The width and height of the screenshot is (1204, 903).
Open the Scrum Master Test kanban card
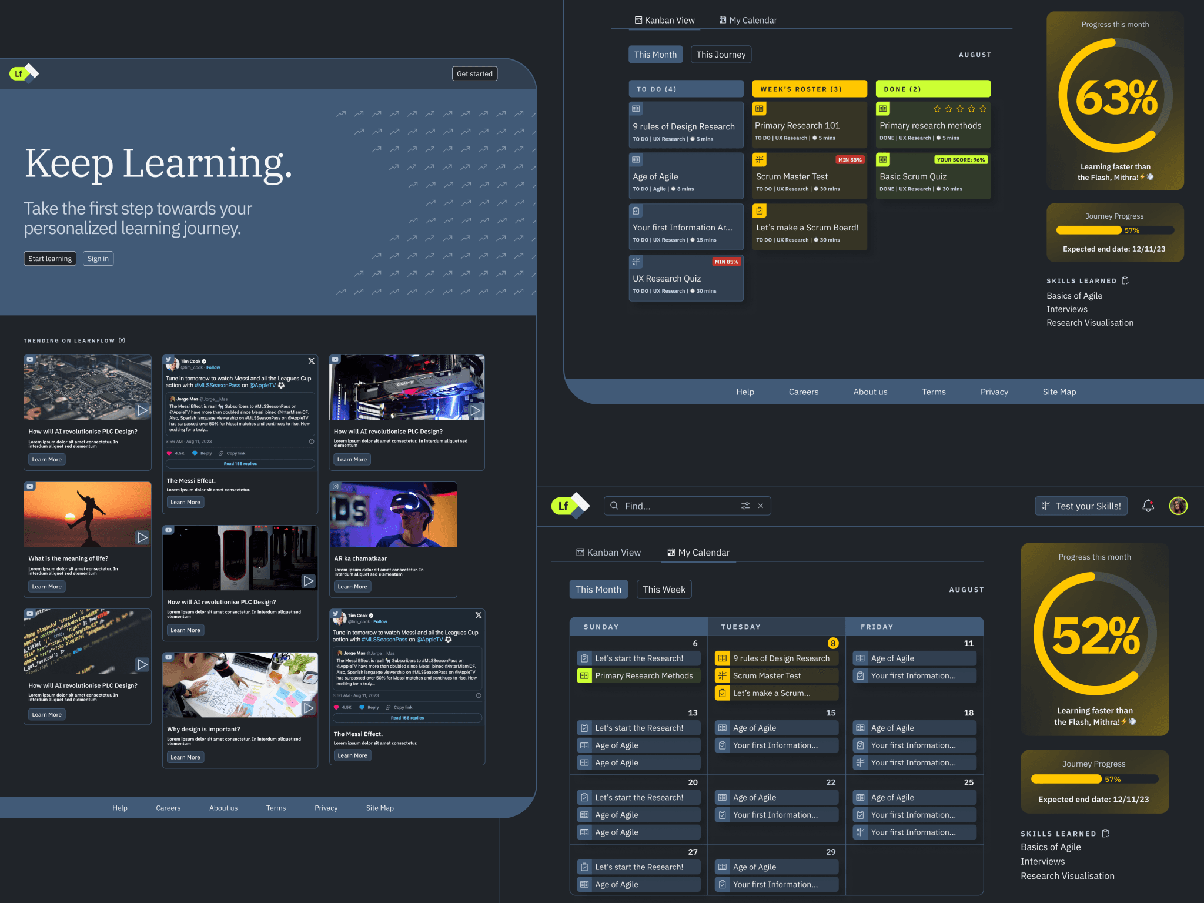tap(809, 176)
